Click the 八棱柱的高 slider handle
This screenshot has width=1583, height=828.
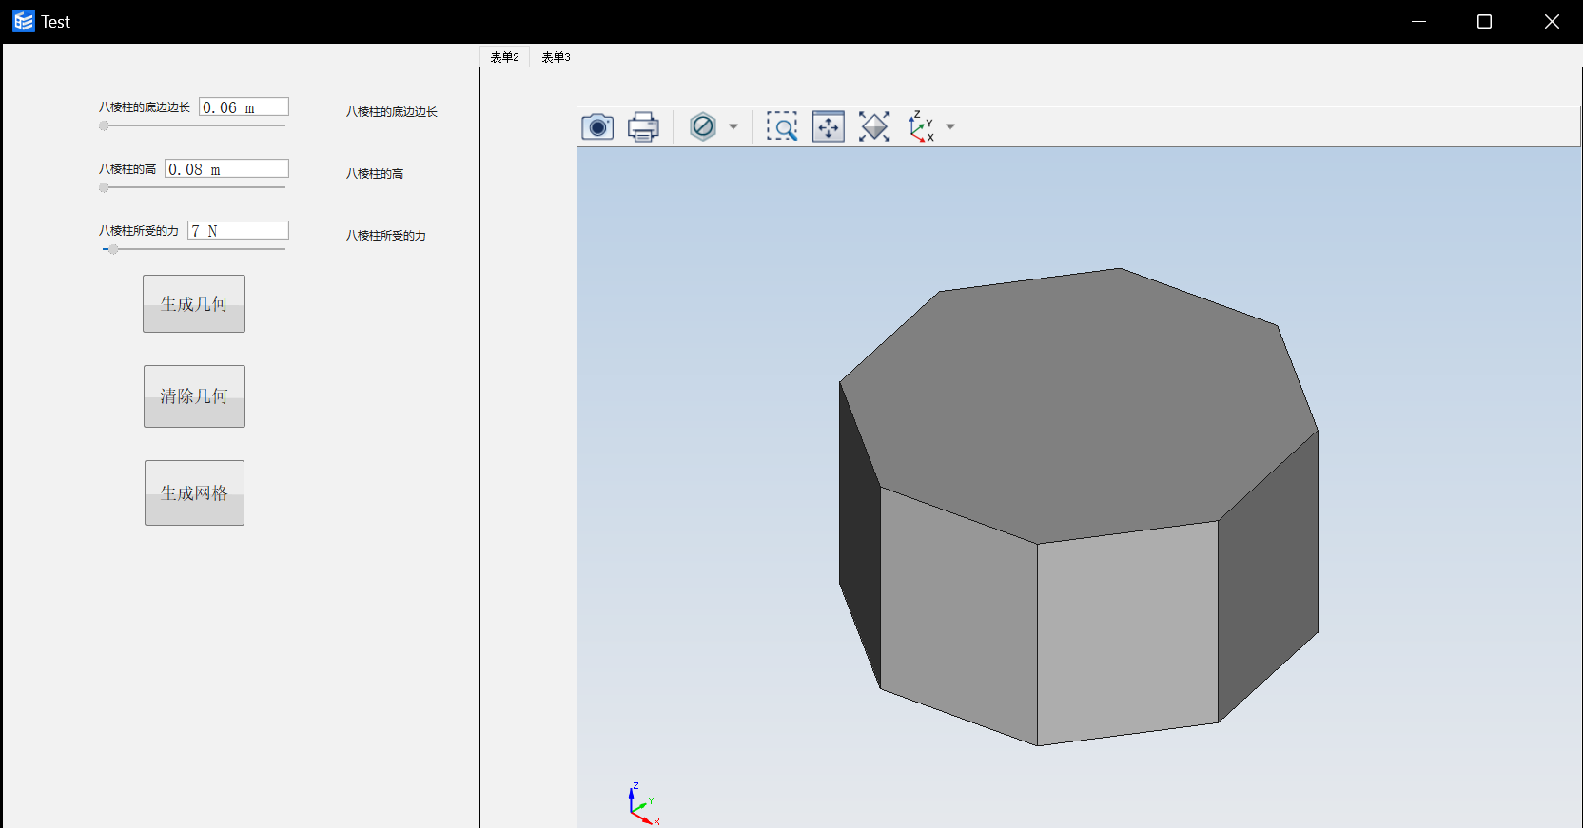(x=104, y=187)
